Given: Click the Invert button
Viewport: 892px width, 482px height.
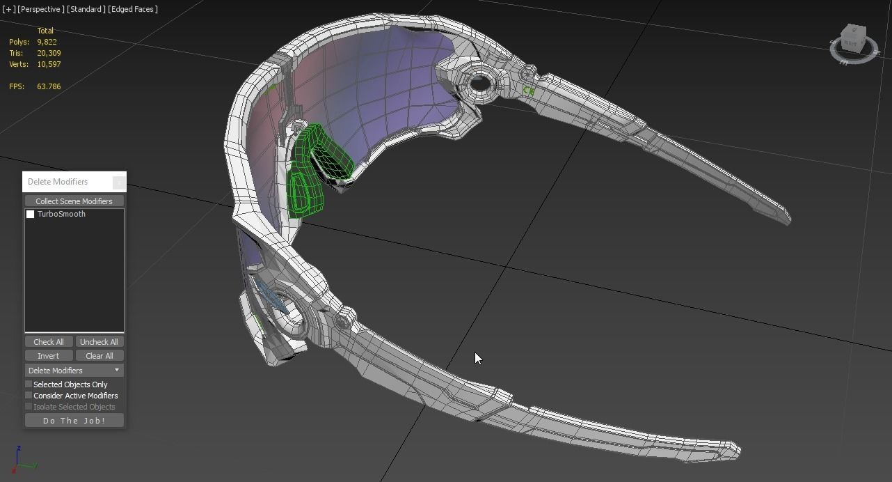Looking at the screenshot, I should 49,356.
